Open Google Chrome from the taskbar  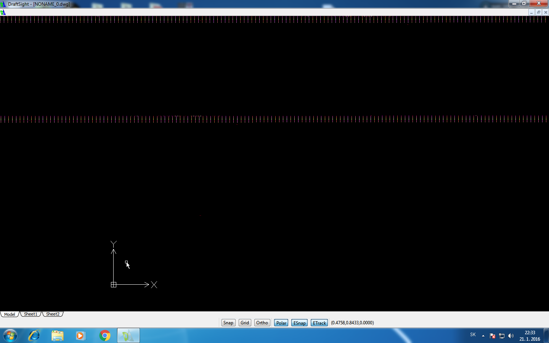[104, 336]
